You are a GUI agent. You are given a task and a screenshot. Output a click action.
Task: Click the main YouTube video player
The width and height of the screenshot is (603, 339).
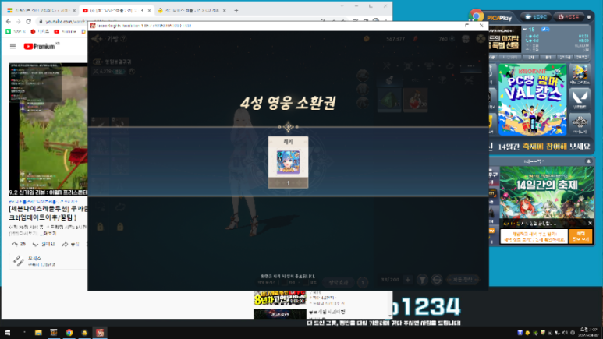point(48,129)
